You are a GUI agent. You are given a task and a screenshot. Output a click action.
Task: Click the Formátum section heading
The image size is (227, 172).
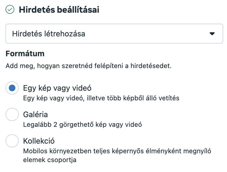coord(25,53)
